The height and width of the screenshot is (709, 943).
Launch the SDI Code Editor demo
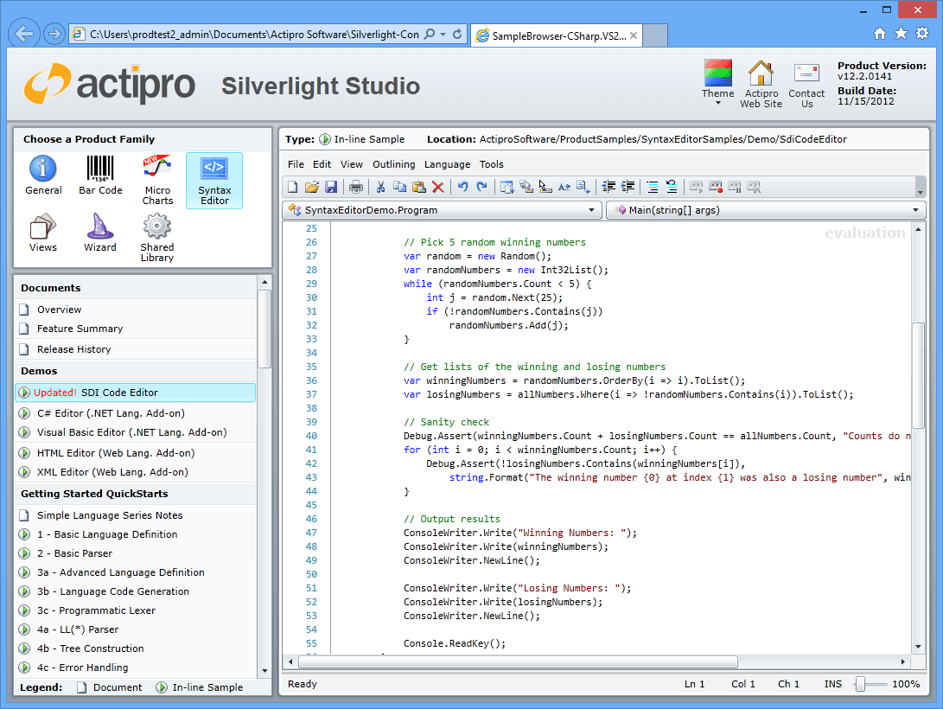[136, 393]
